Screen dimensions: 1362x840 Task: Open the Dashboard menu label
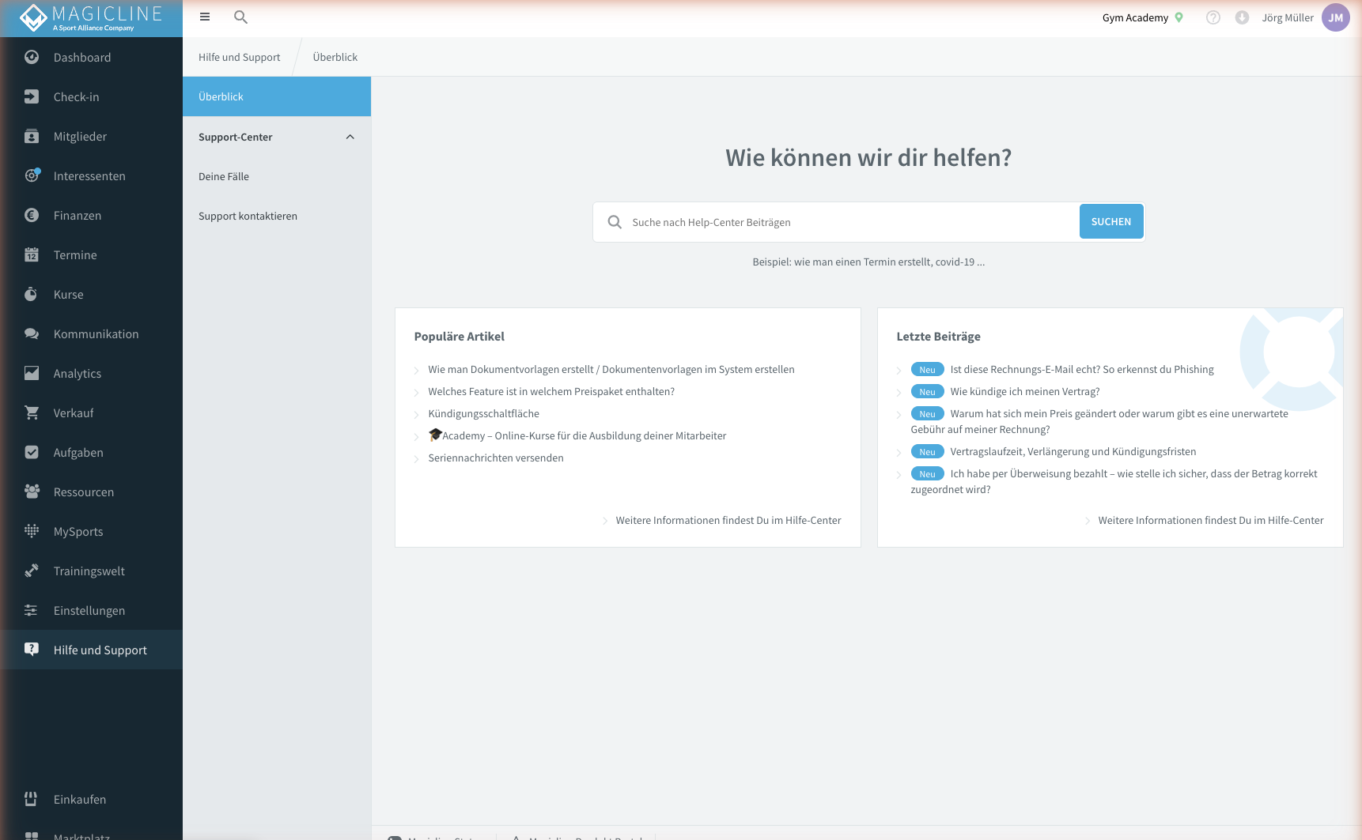[x=82, y=57]
